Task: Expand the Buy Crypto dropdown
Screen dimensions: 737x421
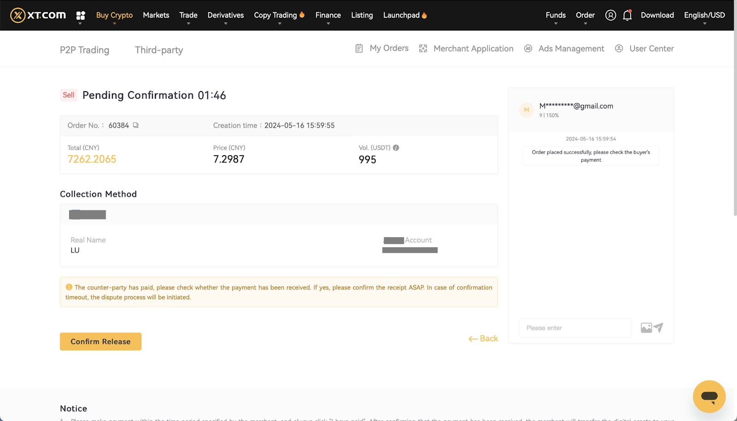Action: coord(114,15)
